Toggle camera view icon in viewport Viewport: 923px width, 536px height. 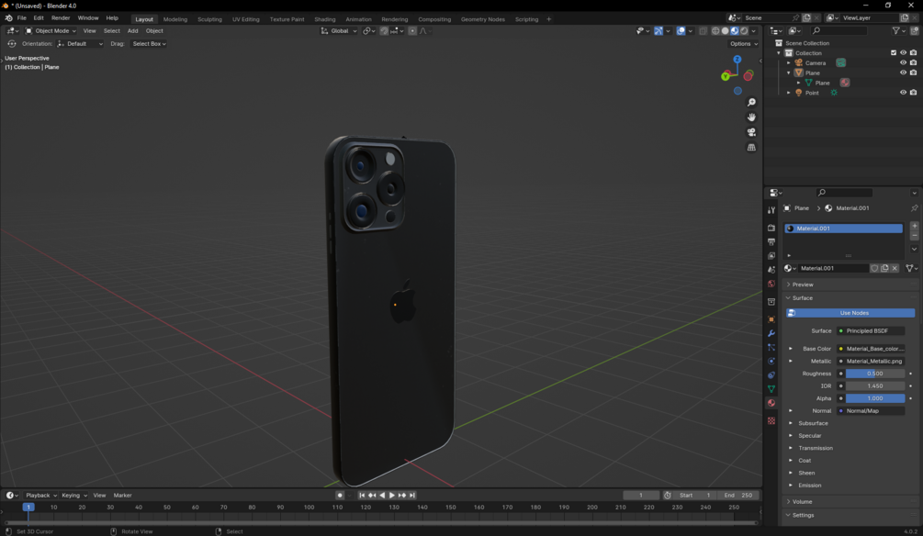[751, 132]
